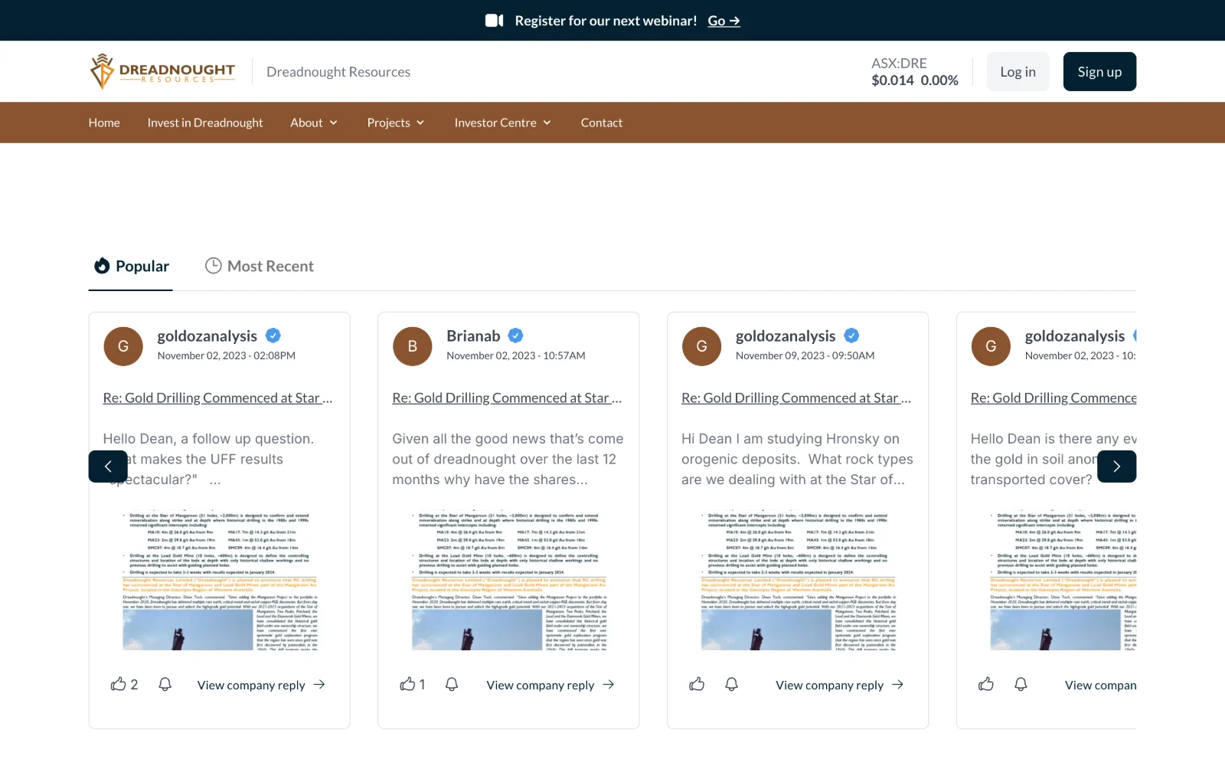The height and width of the screenshot is (766, 1225).
Task: Expand the Investor Centre dropdown
Action: [x=503, y=123]
